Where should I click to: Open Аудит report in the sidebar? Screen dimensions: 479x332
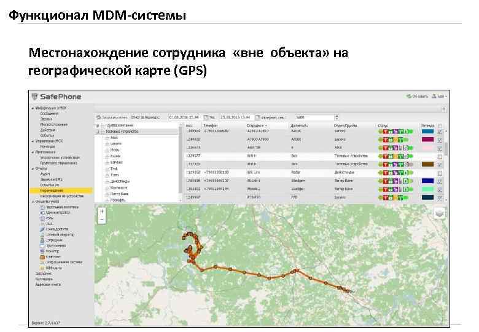tap(45, 174)
